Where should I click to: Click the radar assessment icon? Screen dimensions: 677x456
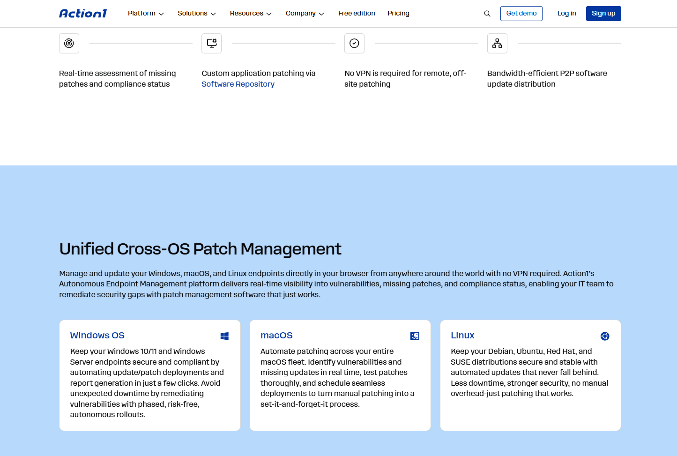click(69, 43)
